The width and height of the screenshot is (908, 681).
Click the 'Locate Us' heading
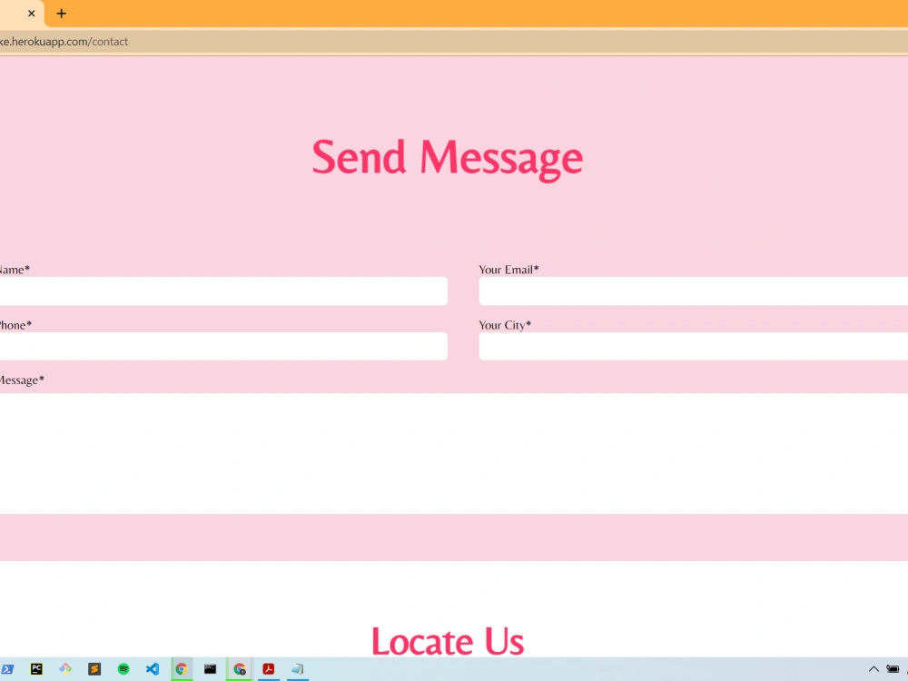pyautogui.click(x=447, y=642)
